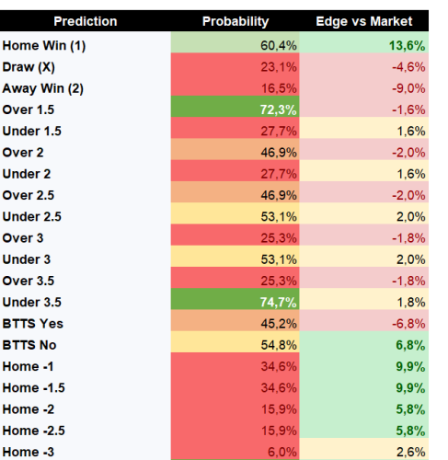Click the Edge vs Market header
The image size is (448, 460).
[364, 21]
